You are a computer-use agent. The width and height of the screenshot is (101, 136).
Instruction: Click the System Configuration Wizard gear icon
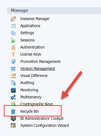coord(13,126)
